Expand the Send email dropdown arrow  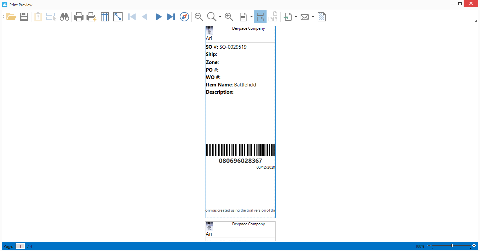[313, 17]
